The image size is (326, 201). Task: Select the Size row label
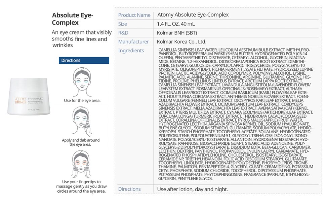click(x=123, y=24)
